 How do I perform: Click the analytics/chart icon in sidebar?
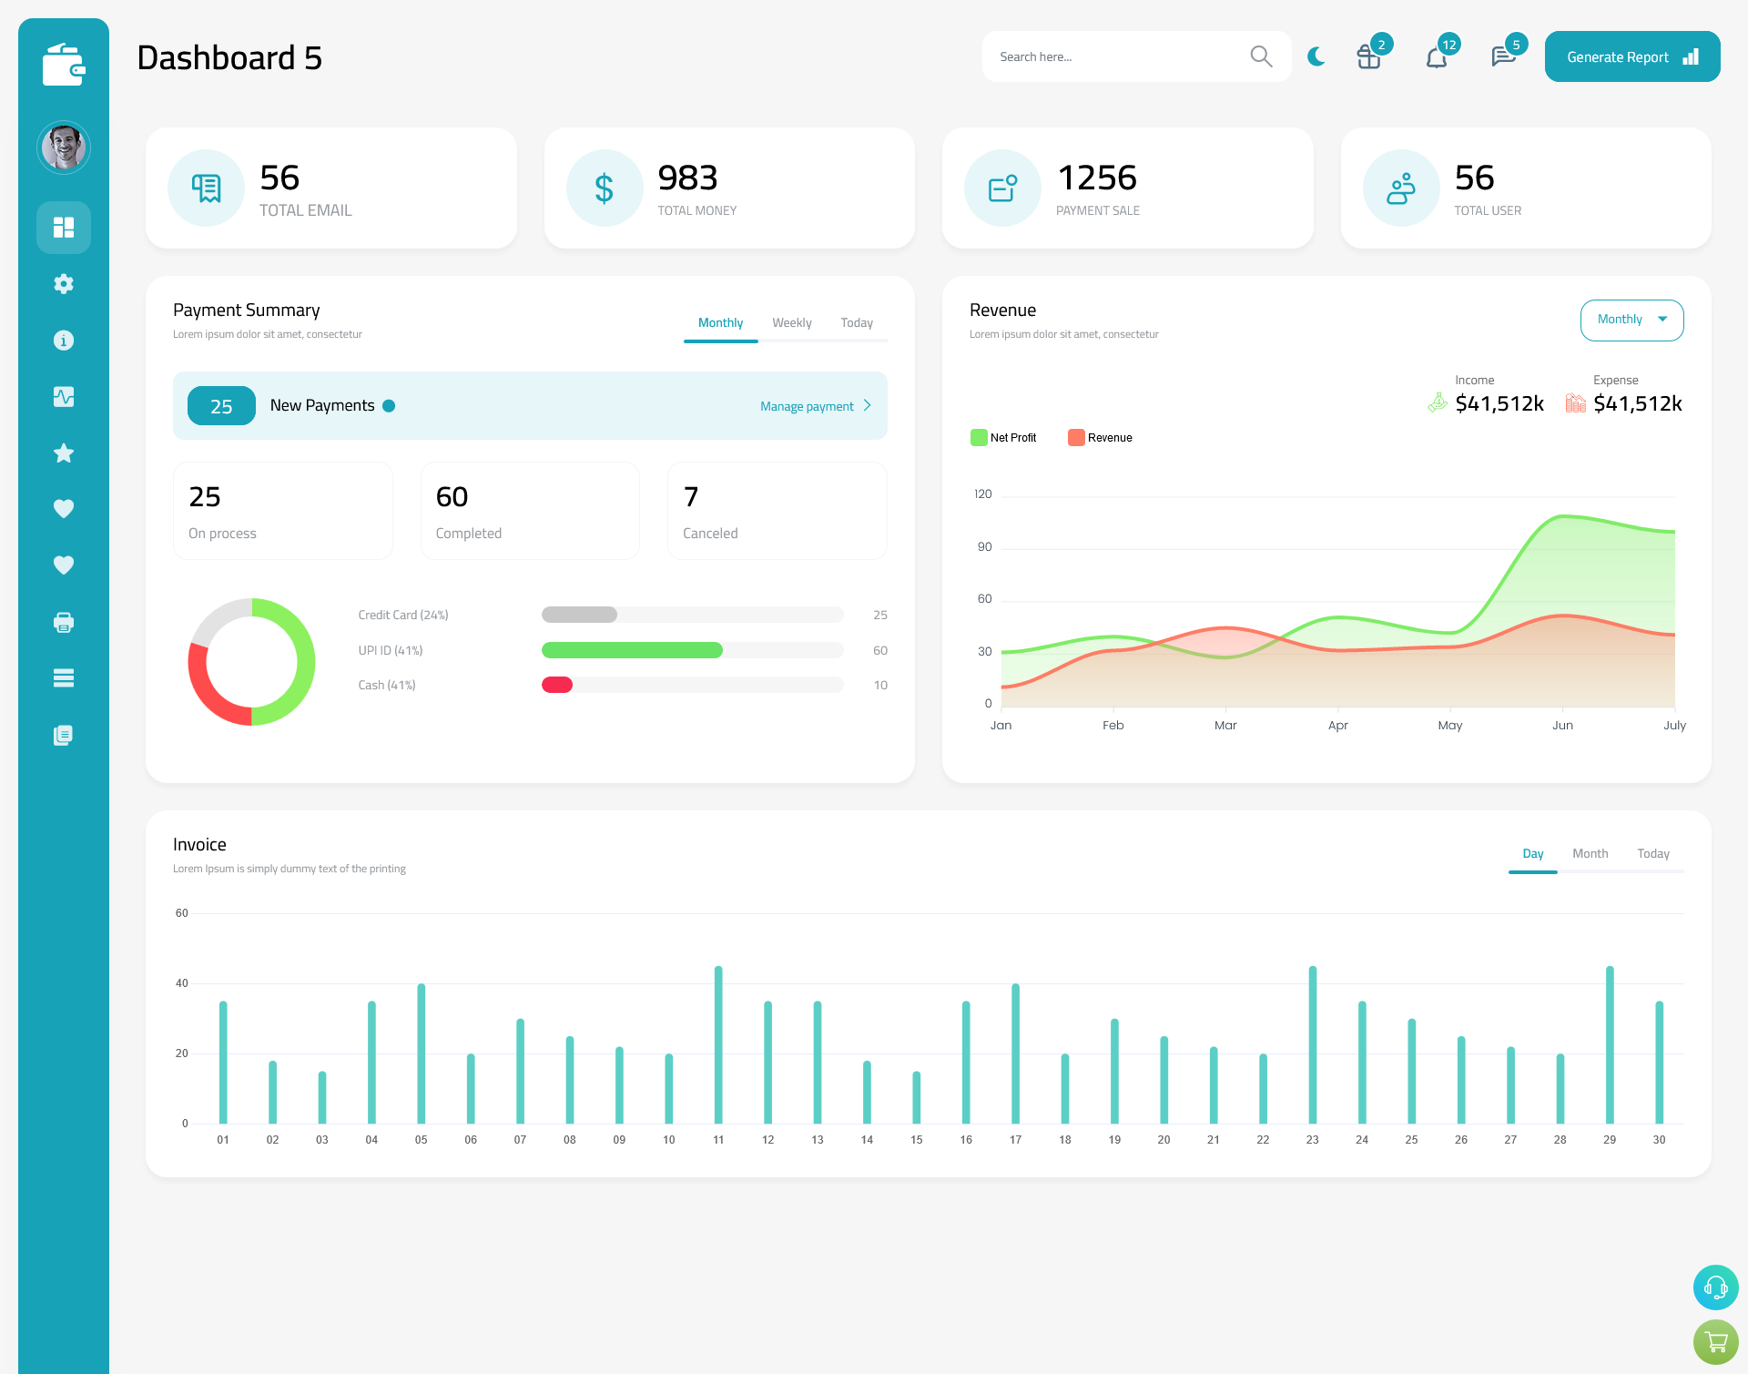tap(64, 396)
